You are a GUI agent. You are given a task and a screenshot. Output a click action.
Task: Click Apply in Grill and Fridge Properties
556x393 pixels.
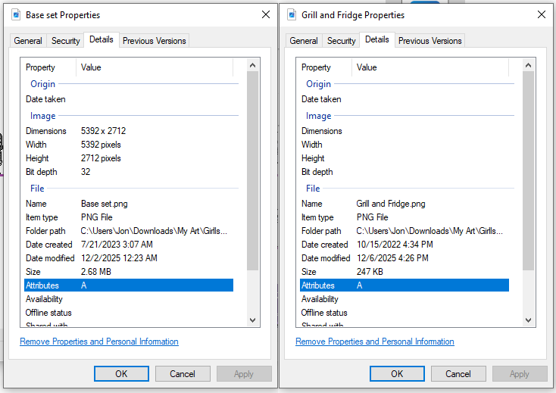pos(520,374)
